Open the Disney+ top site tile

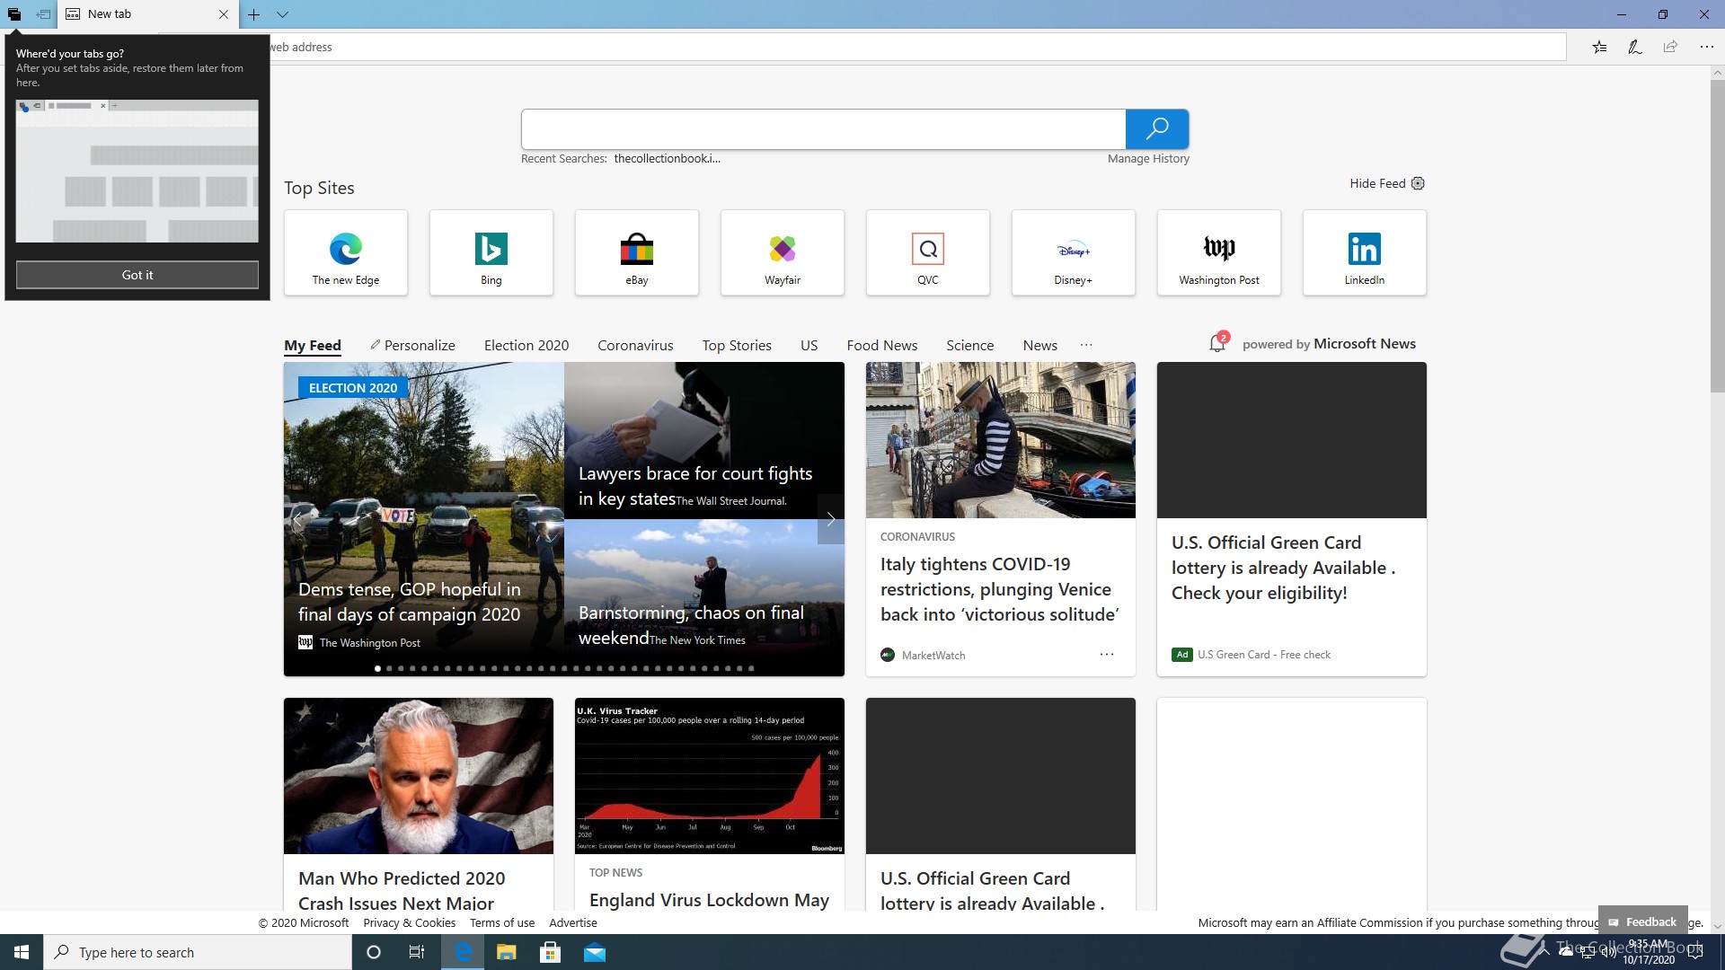pos(1074,252)
